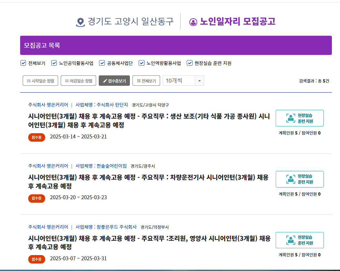
Task: Sort list with 시작일순 정렬 button
Action: click(40, 81)
